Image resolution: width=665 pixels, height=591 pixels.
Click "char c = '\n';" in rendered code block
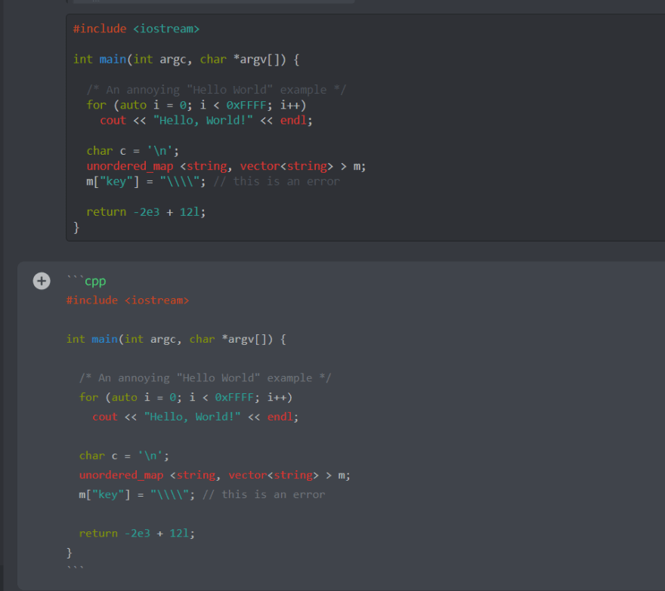(133, 151)
